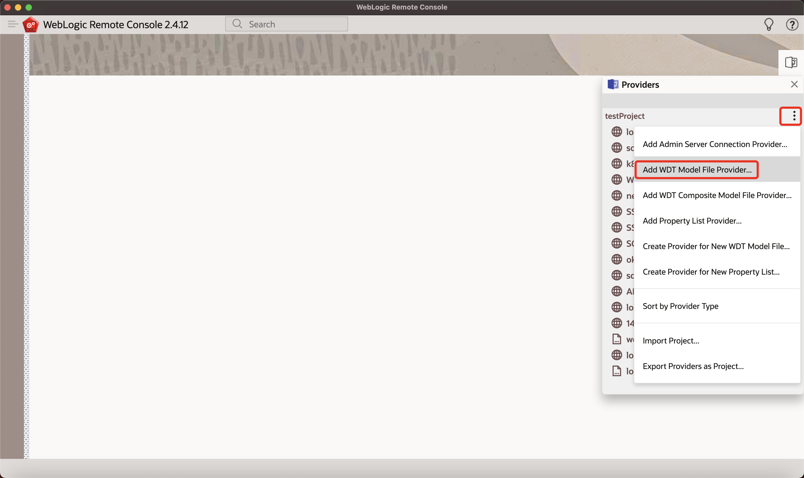Choose Import Project option
The image size is (804, 478).
click(671, 341)
